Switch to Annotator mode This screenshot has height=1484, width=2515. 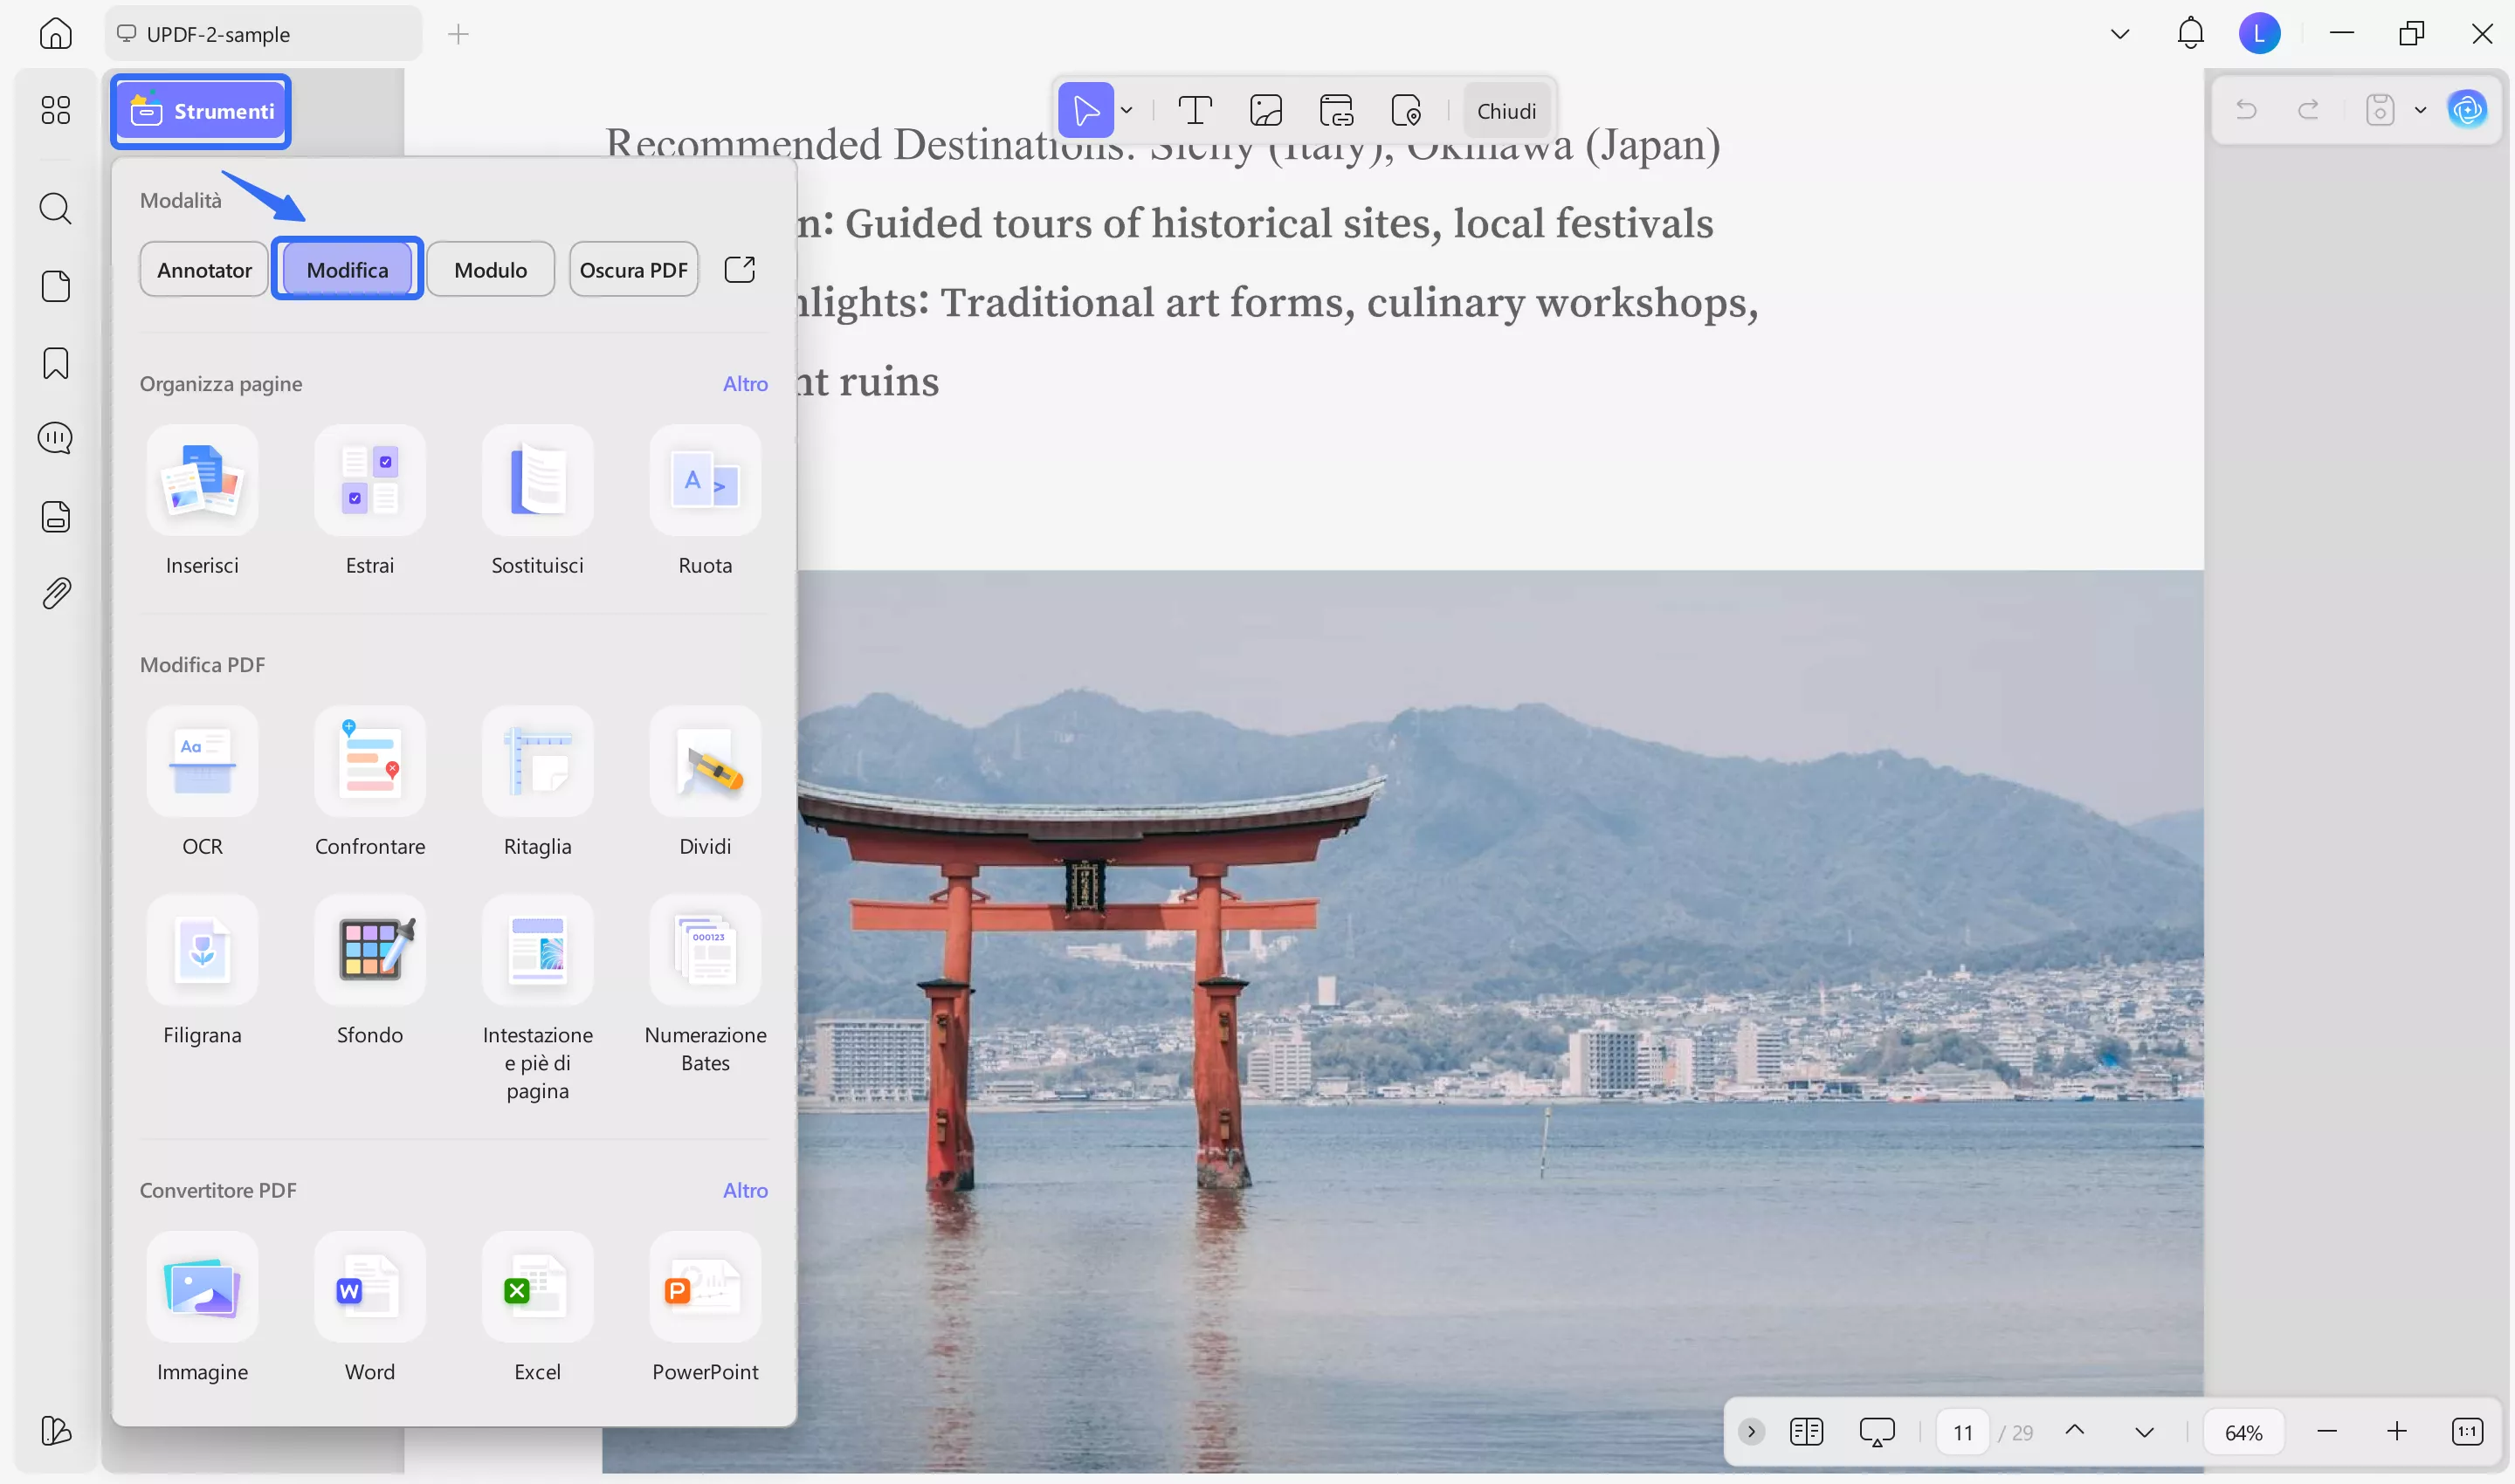(x=204, y=269)
